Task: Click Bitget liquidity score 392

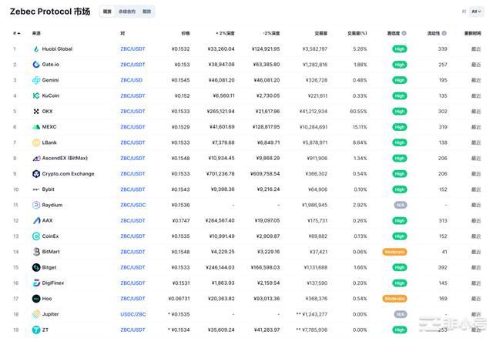Action: [x=443, y=267]
